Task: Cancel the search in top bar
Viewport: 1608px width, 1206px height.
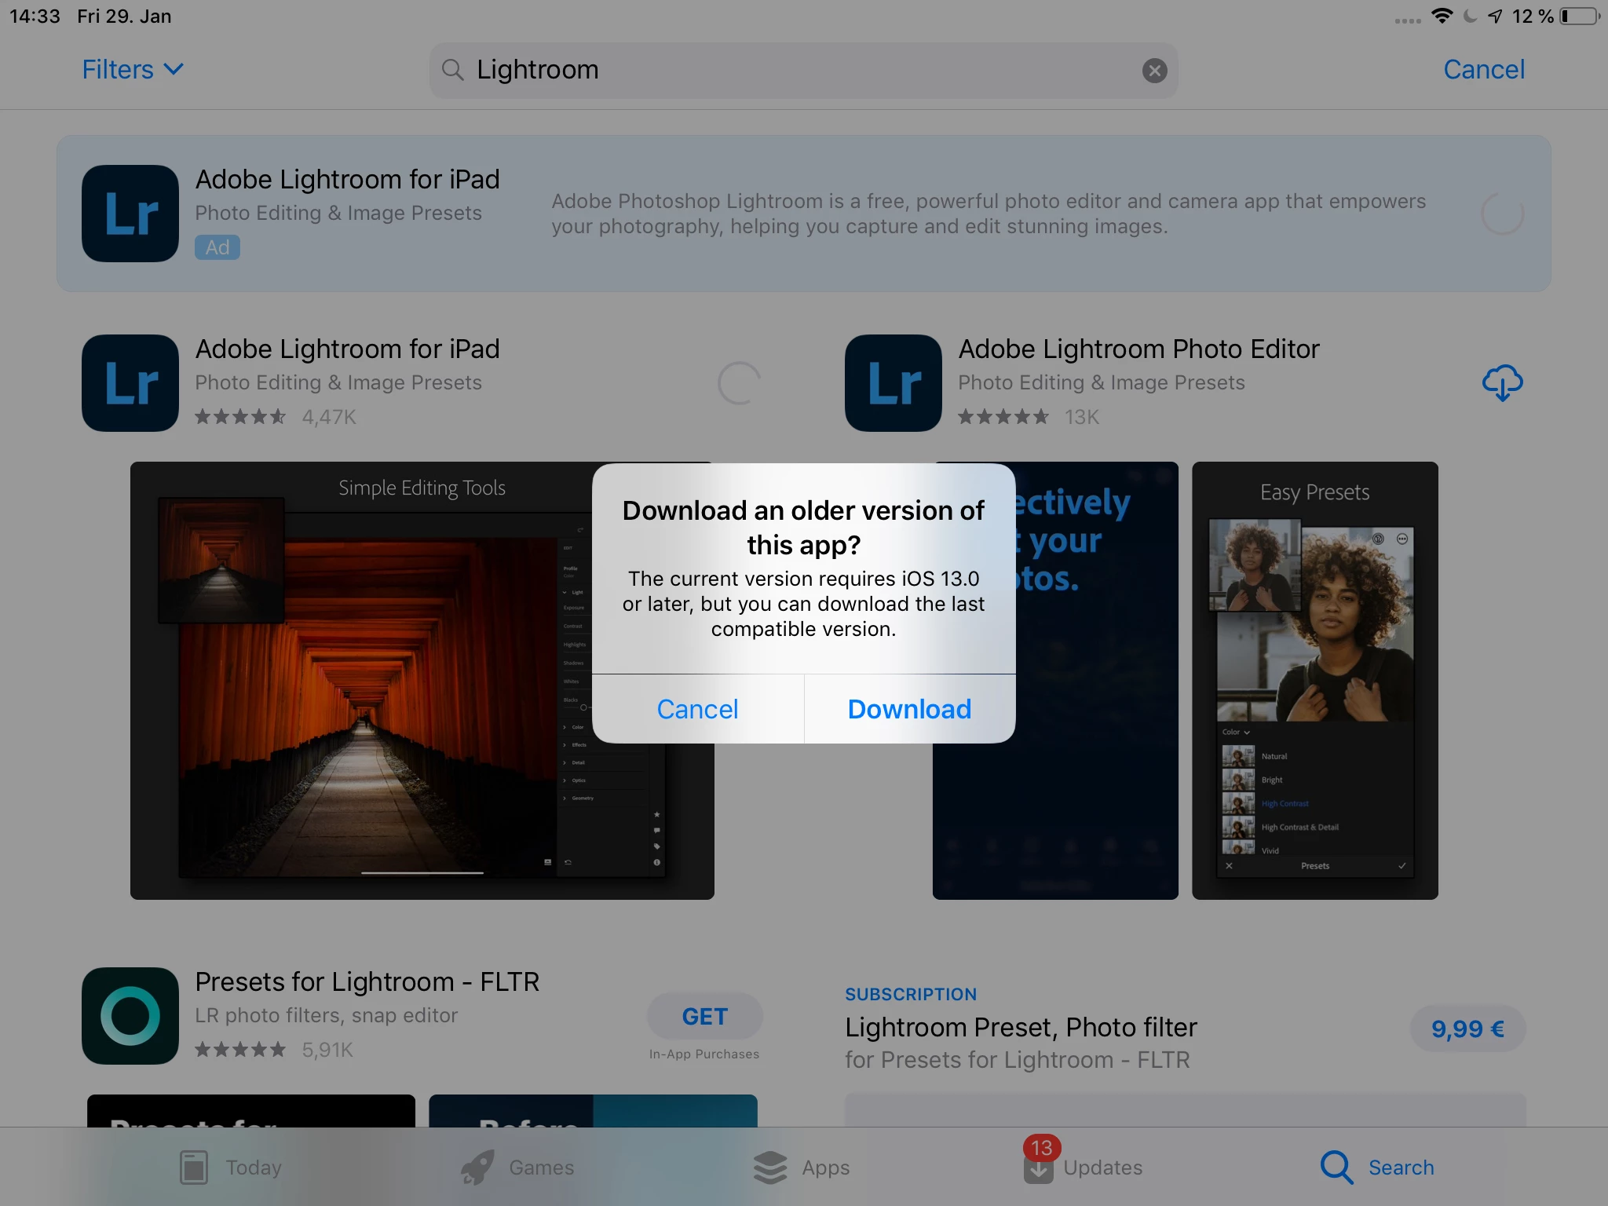Action: tap(1483, 69)
